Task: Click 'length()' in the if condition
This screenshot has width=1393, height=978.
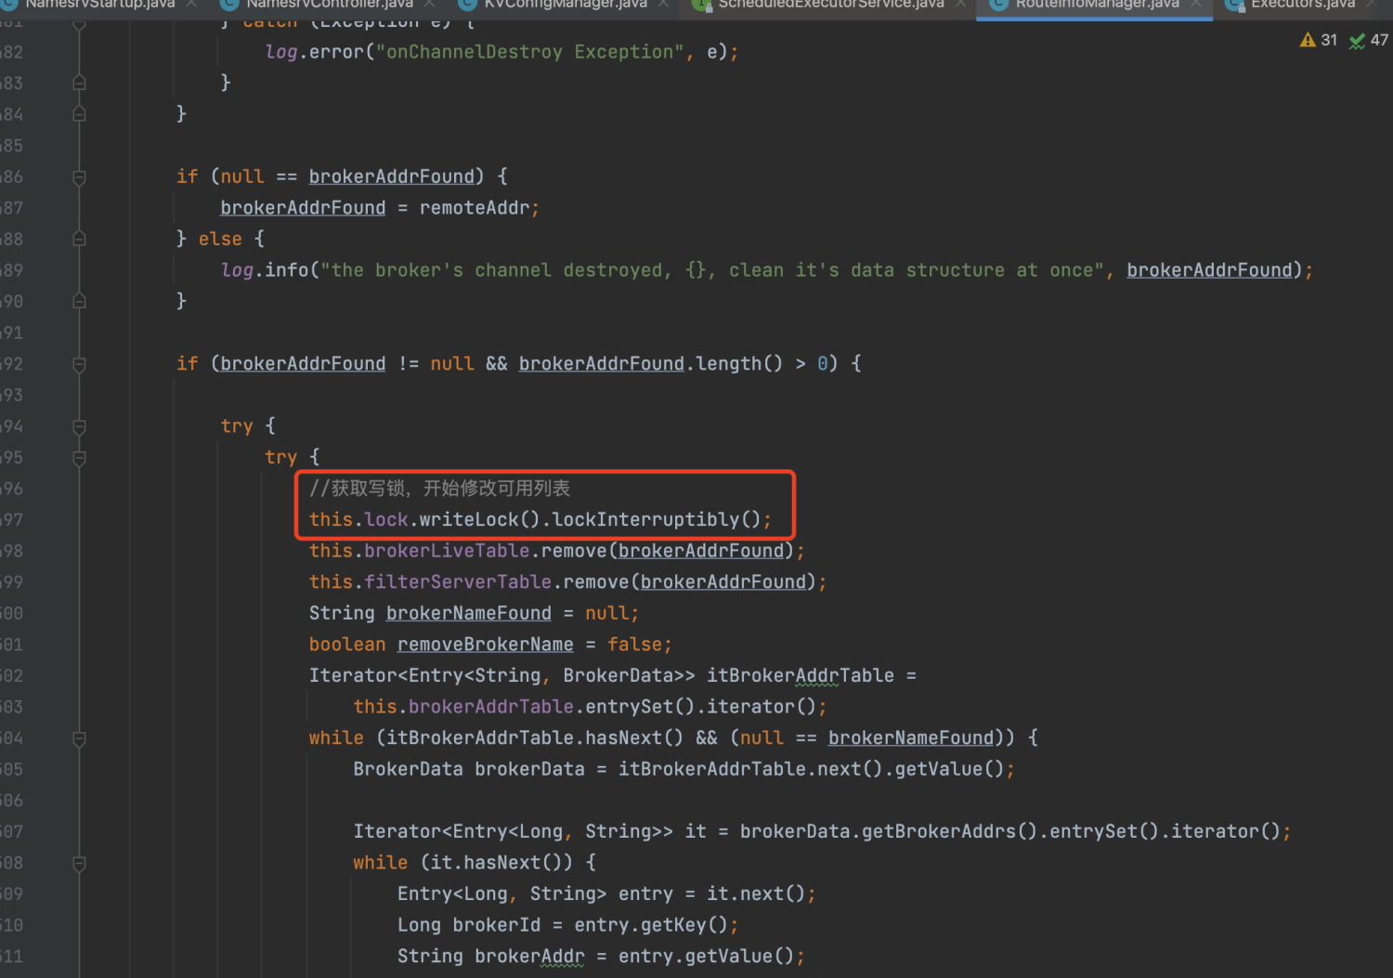Action: (739, 364)
